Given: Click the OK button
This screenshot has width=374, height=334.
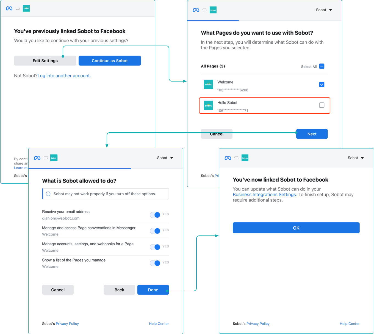Looking at the screenshot, I should click(x=296, y=228).
